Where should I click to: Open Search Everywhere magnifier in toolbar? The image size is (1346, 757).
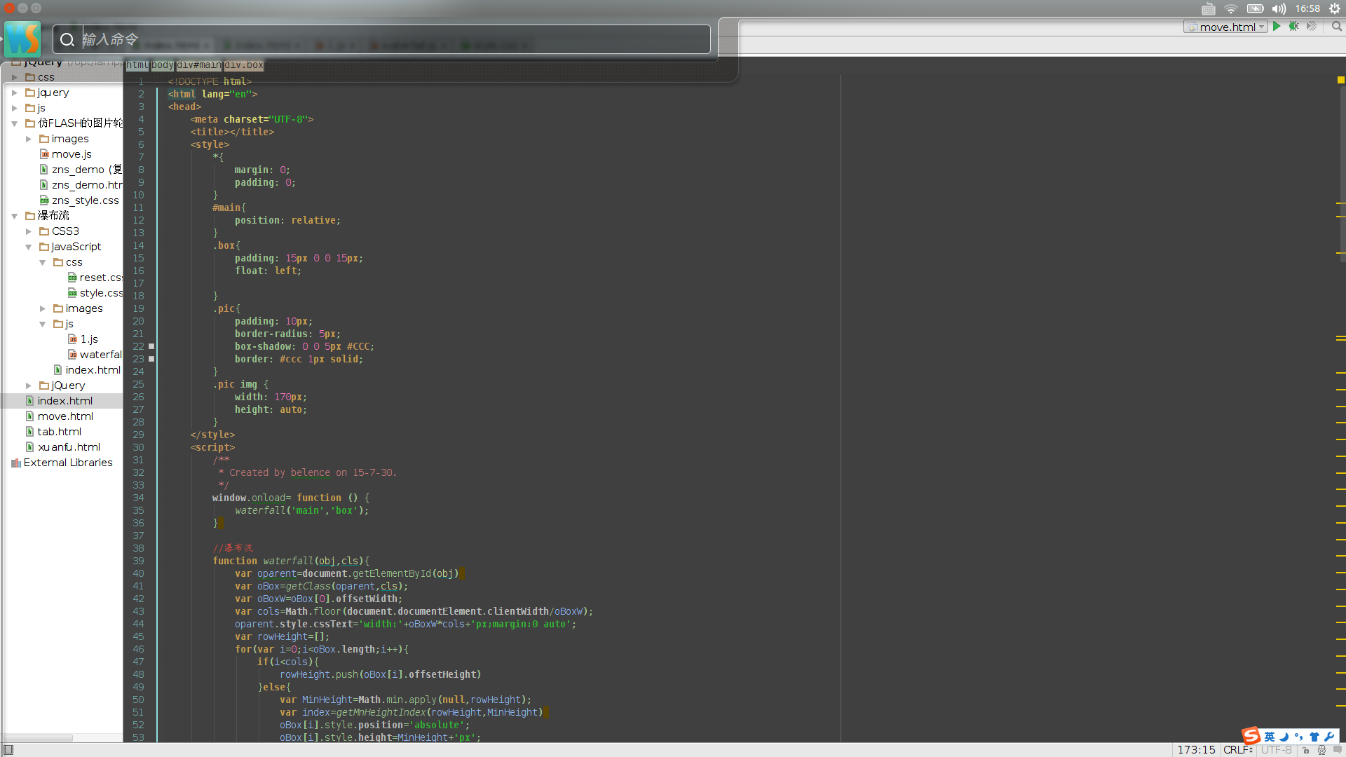(x=1337, y=27)
